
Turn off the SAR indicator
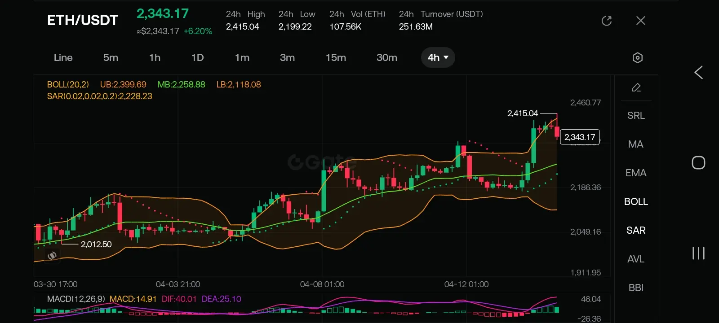pyautogui.click(x=636, y=231)
